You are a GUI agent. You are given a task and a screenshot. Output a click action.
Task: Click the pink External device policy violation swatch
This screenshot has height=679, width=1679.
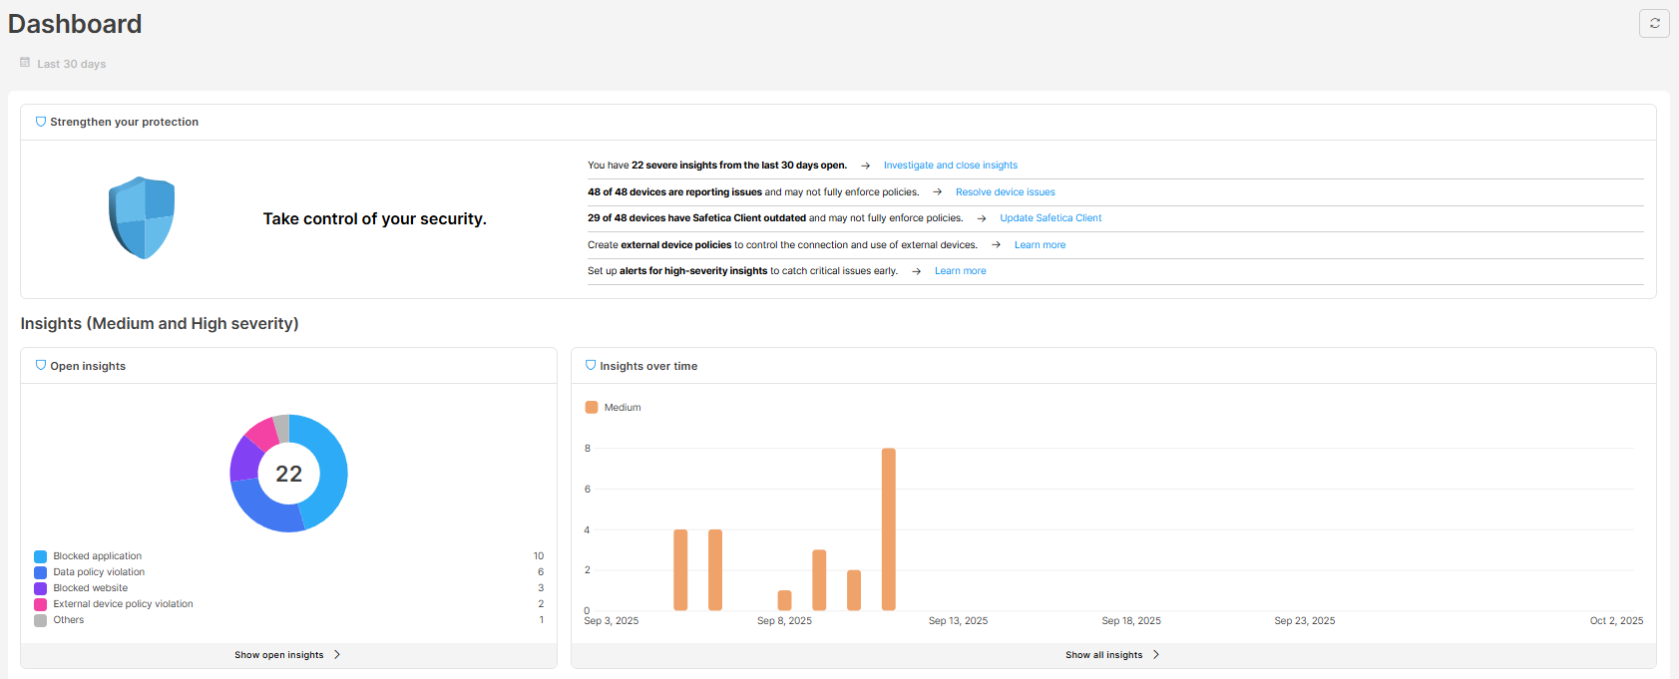[x=41, y=604]
